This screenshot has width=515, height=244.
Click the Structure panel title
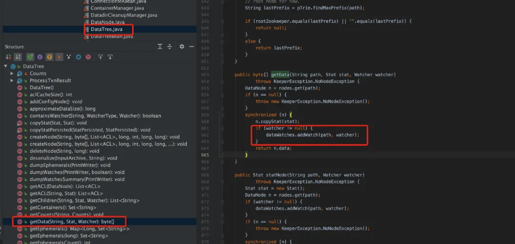tap(14, 47)
